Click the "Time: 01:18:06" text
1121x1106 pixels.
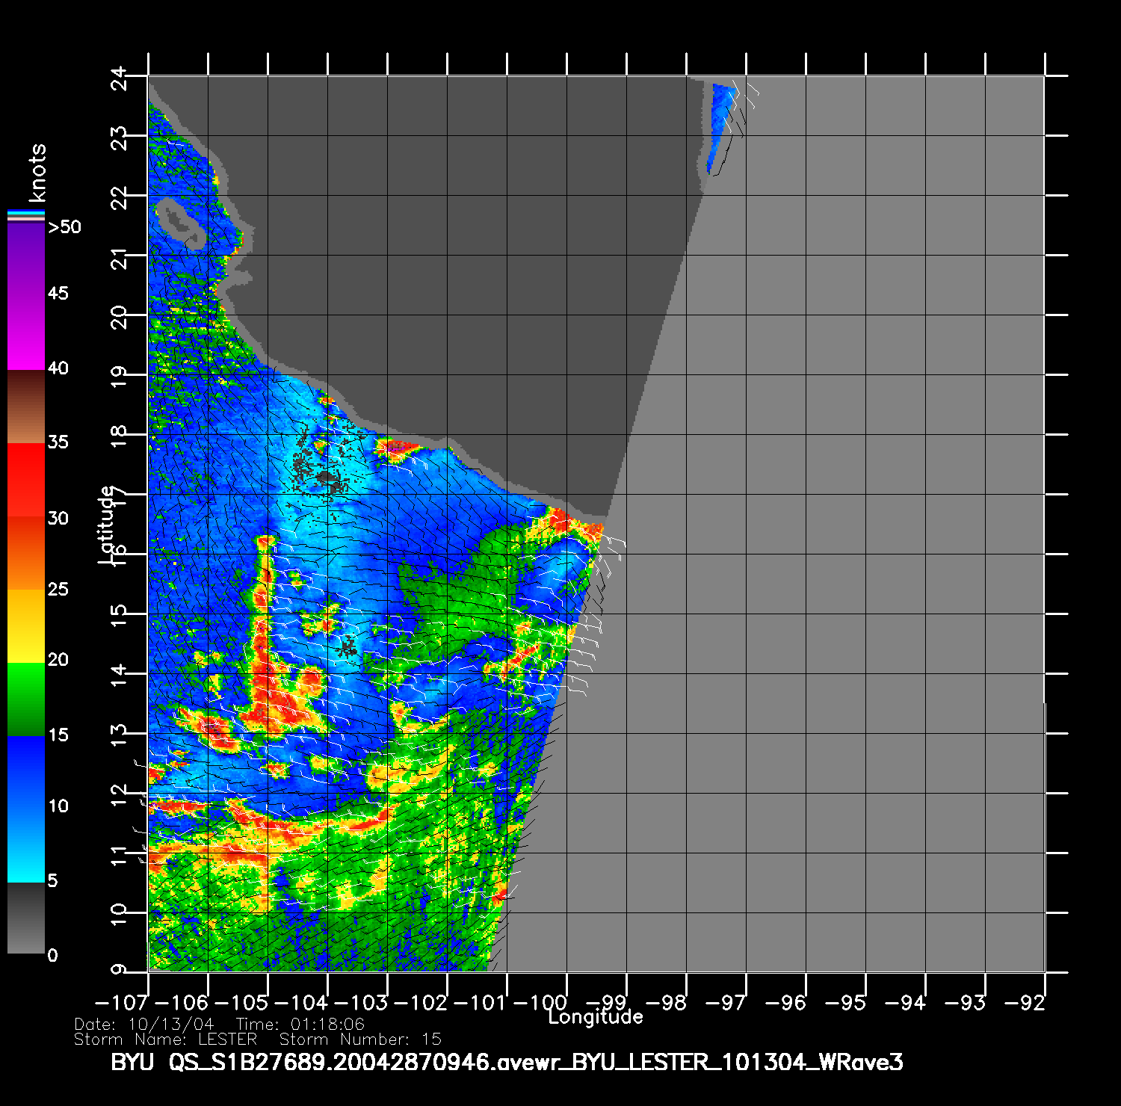[300, 1024]
